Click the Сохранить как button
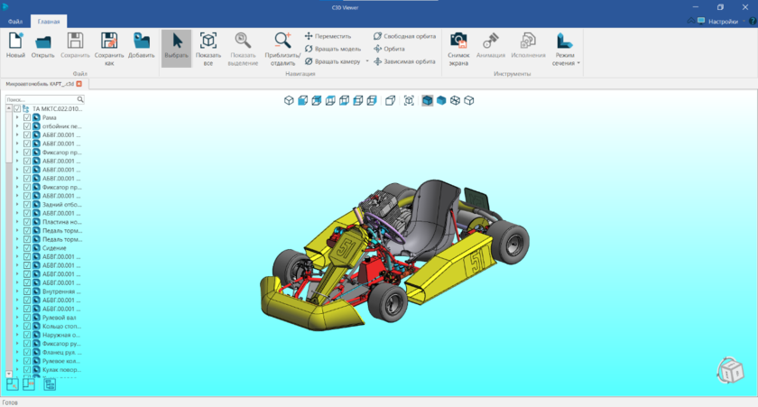Screen dimensions: 758x407 coord(108,45)
